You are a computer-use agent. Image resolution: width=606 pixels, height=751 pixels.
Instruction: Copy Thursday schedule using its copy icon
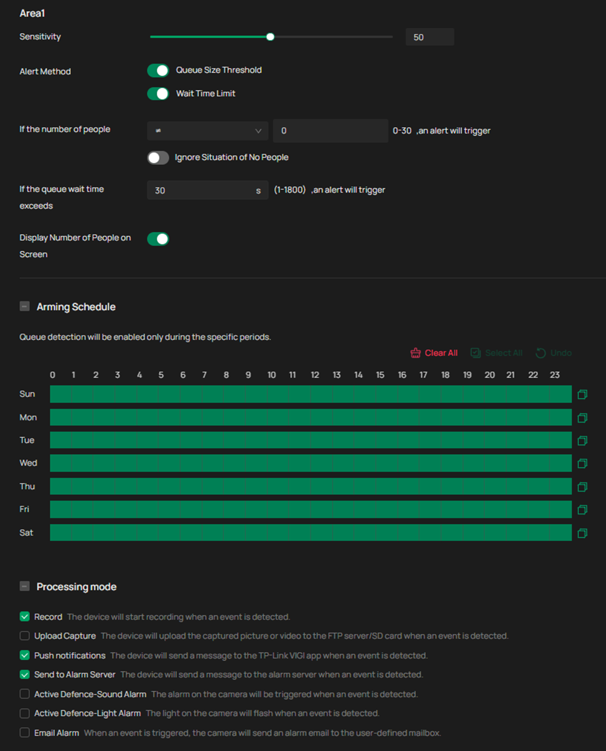coord(582,487)
